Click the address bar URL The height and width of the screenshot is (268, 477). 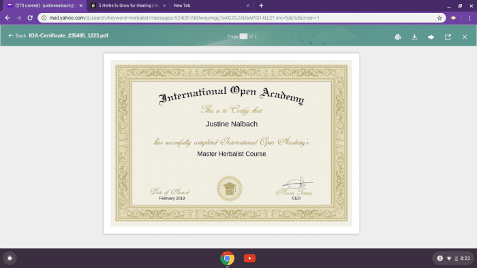[x=185, y=18]
